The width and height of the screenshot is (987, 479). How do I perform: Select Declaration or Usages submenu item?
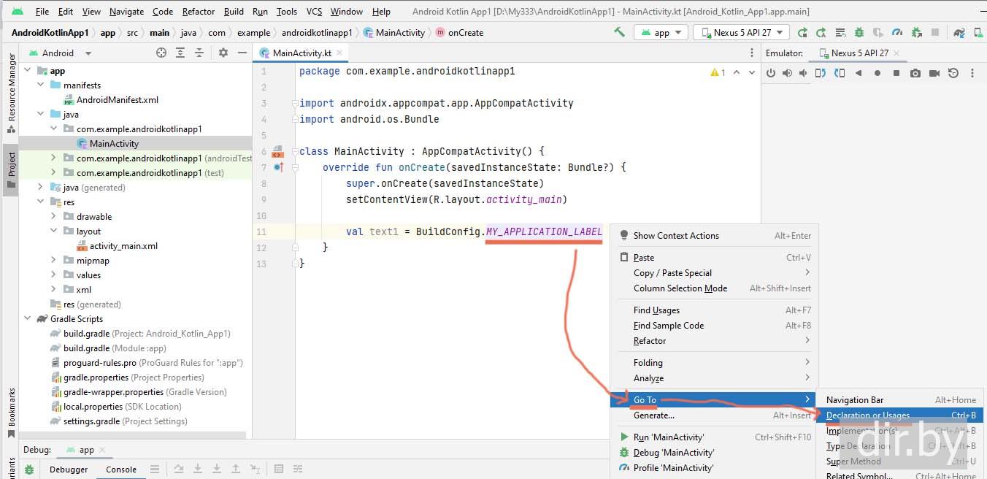click(x=867, y=415)
